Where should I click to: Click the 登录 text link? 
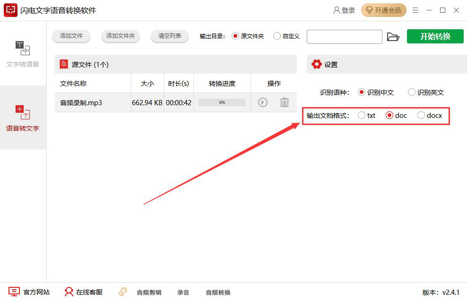[348, 11]
